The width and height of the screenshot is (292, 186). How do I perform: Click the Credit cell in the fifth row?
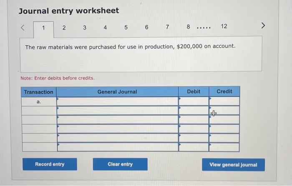point(224,138)
